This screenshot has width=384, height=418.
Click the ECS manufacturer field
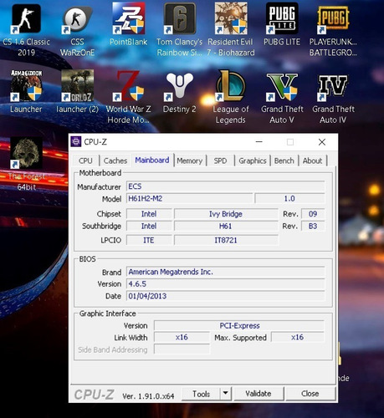pos(225,186)
